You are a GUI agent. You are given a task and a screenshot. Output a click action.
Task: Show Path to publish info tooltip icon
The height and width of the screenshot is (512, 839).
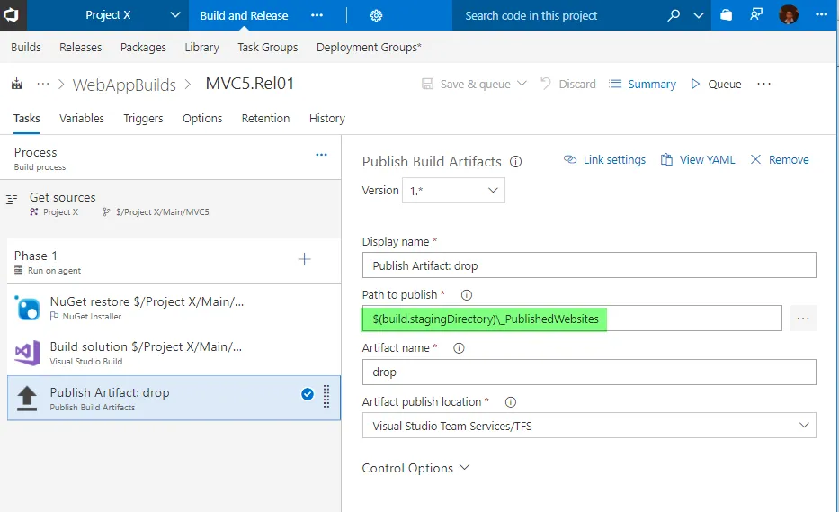467,295
